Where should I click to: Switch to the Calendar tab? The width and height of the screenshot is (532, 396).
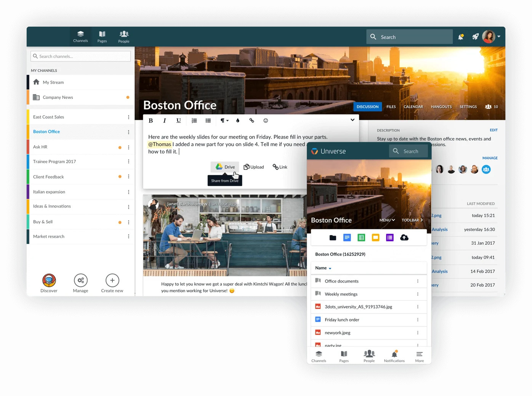(x=413, y=107)
